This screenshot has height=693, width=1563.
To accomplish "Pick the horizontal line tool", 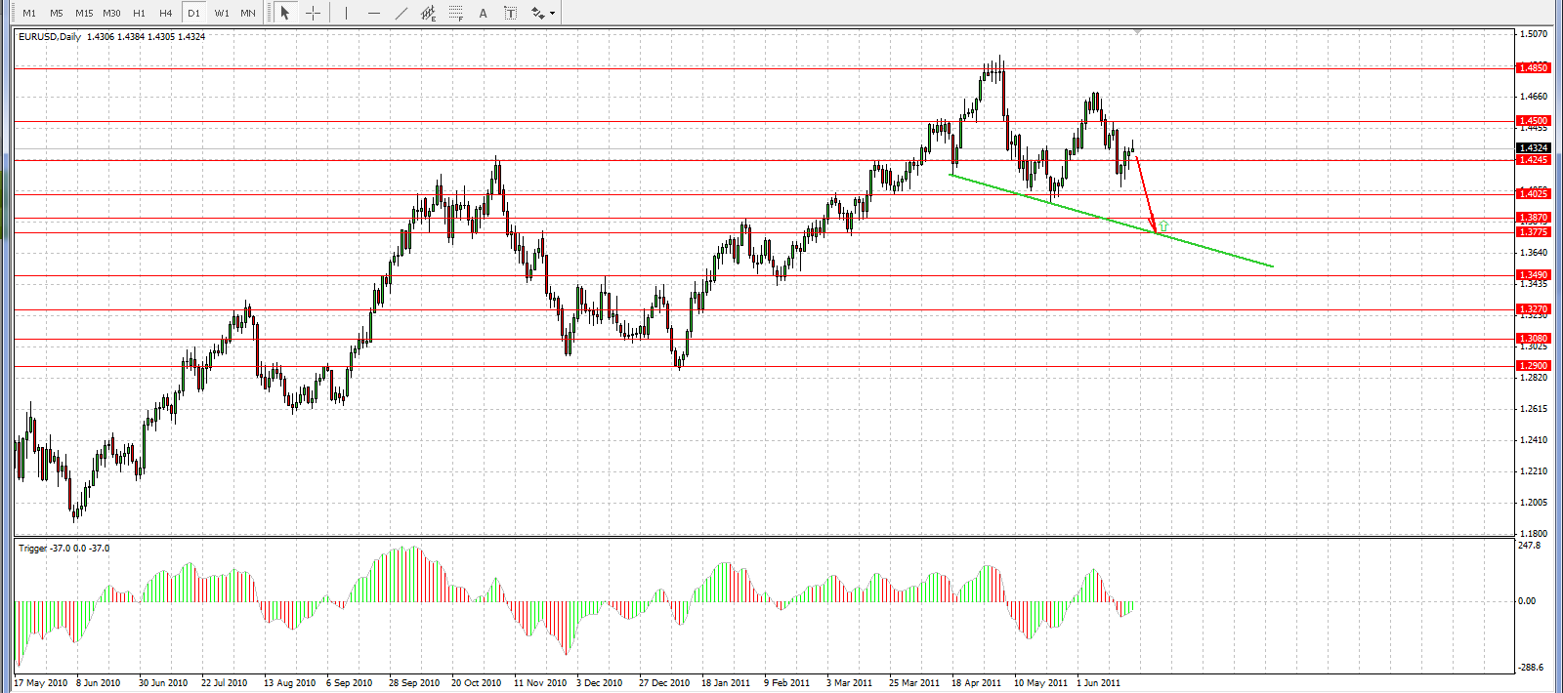I will (373, 13).
